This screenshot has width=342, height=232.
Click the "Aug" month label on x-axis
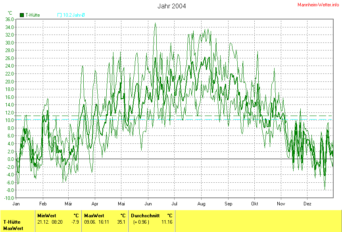point(201,203)
